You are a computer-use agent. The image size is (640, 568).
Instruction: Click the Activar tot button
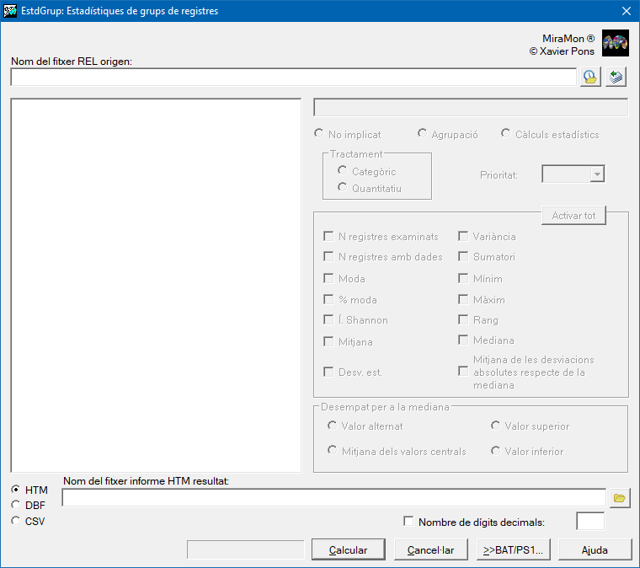573,216
